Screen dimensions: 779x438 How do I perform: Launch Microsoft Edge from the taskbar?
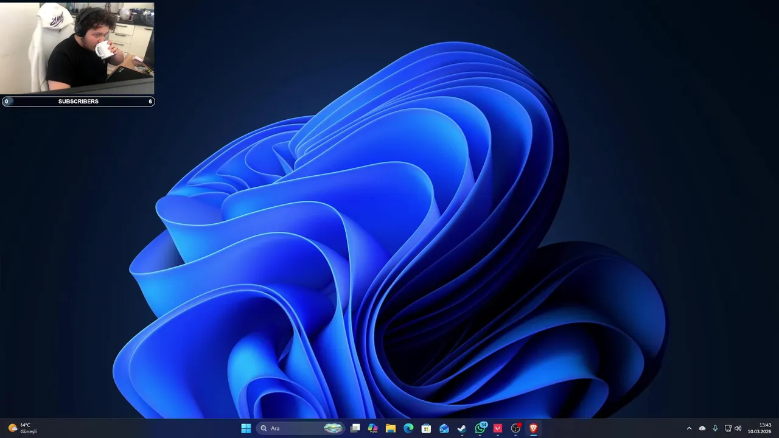pyautogui.click(x=408, y=428)
